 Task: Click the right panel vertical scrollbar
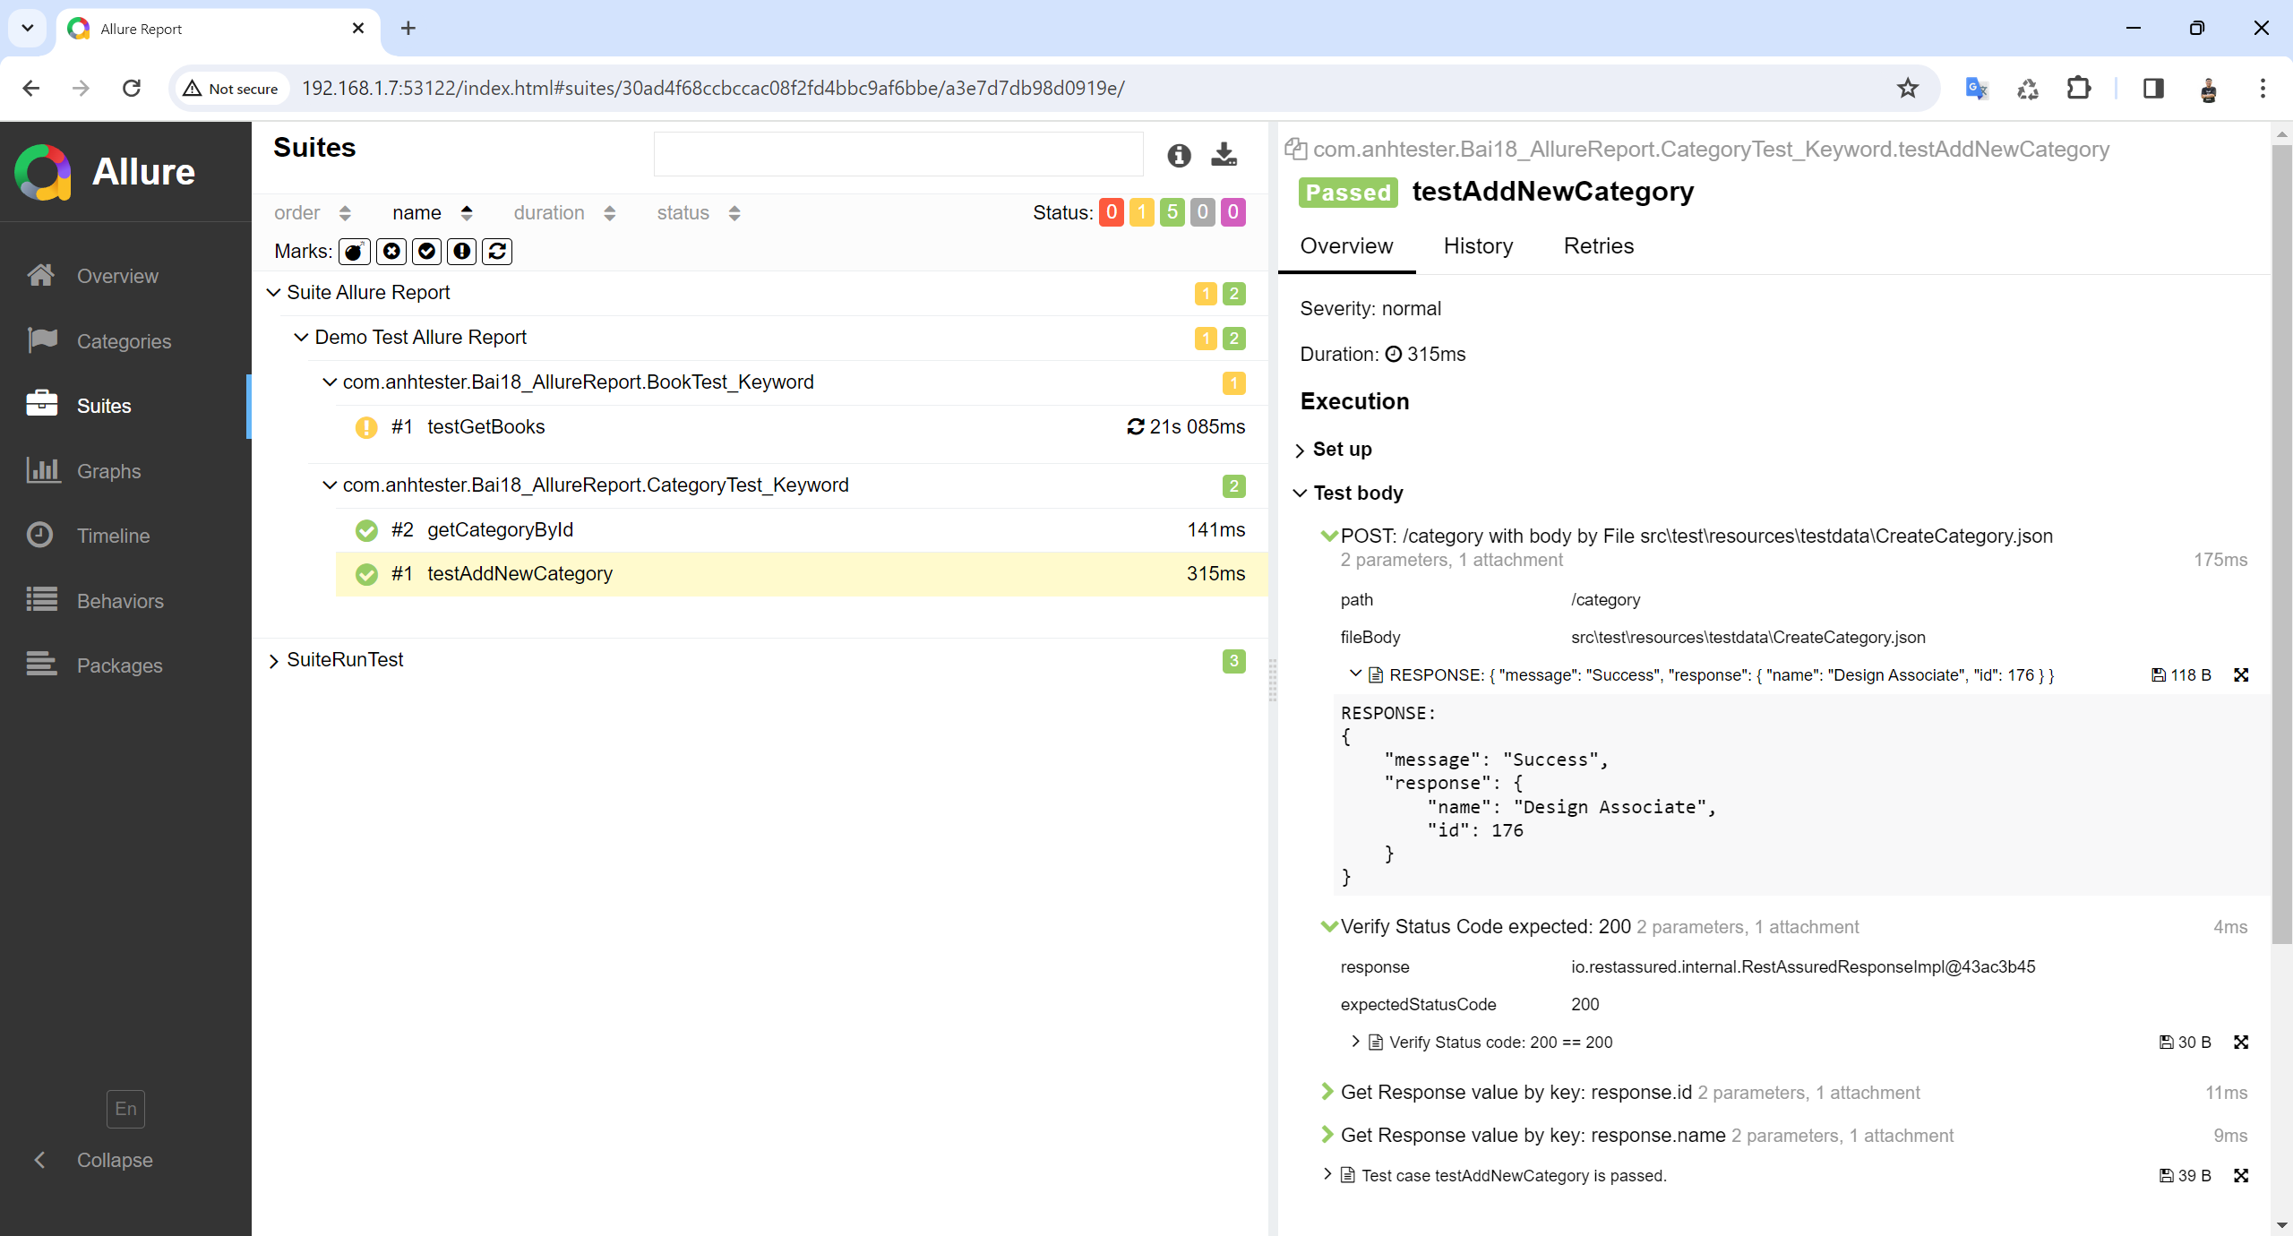2281,545
